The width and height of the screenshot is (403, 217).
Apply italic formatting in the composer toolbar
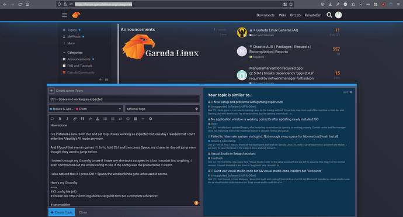tap(67, 119)
